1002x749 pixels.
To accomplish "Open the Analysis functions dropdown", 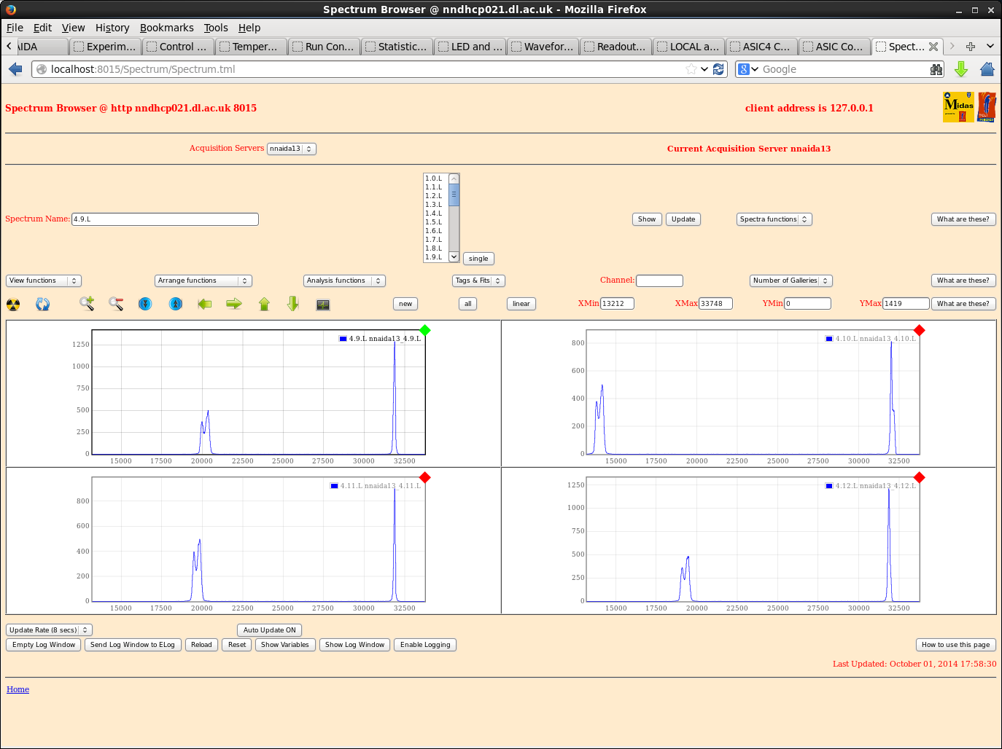I will pos(344,281).
